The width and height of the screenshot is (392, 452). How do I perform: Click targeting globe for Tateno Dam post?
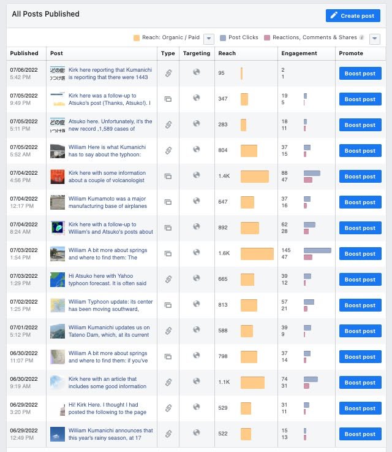(x=196, y=330)
